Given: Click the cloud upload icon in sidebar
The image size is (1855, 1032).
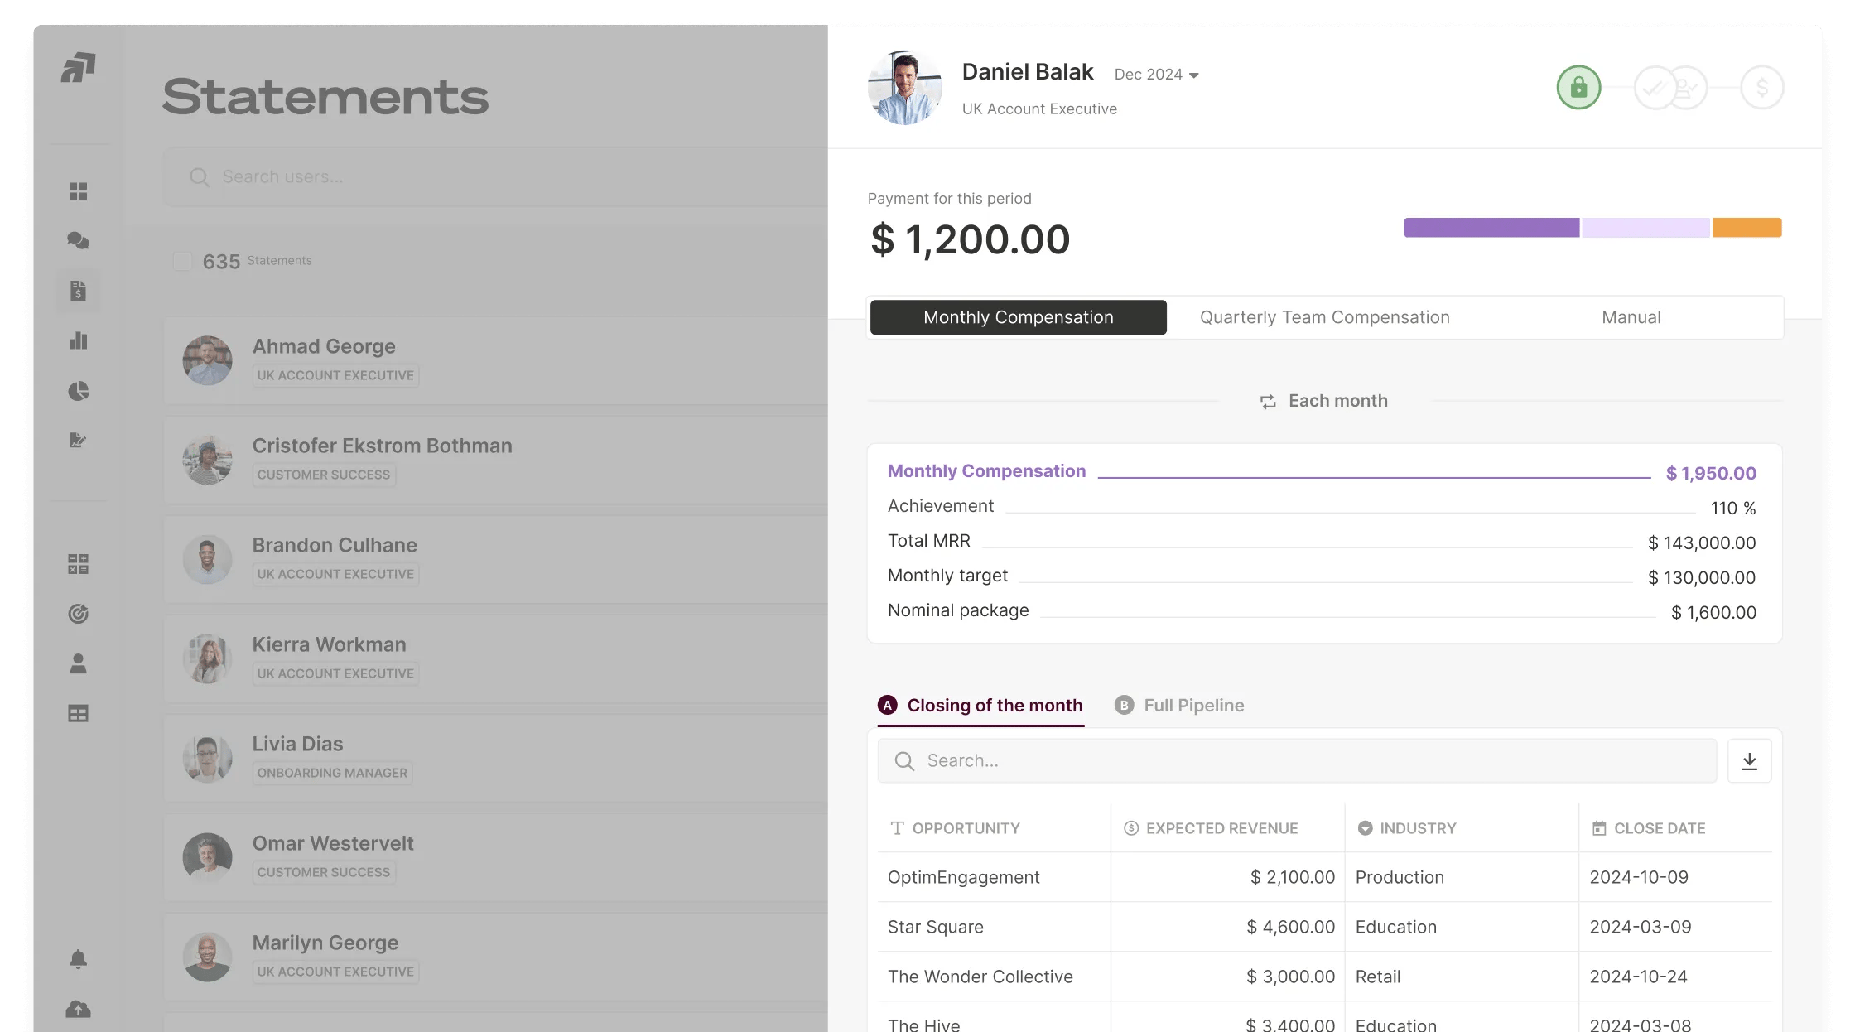Looking at the screenshot, I should pyautogui.click(x=78, y=1009).
